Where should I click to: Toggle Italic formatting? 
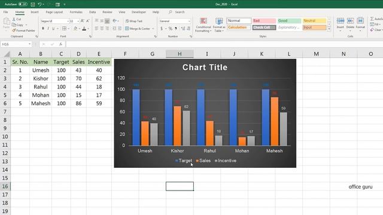click(48, 29)
